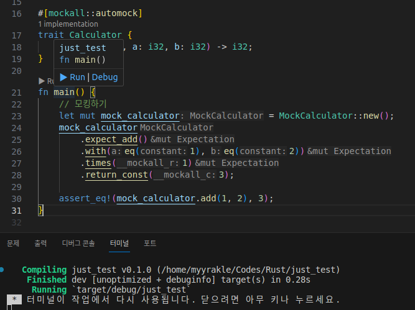The width and height of the screenshot is (415, 310).
Task: Show the 포트 (Ports) tab
Action: (x=150, y=244)
